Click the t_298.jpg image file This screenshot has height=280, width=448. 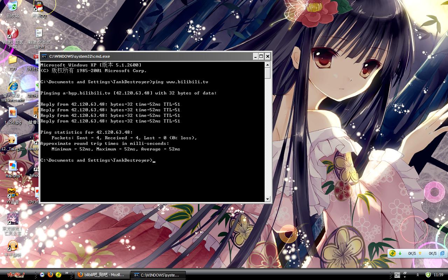pos(13,113)
